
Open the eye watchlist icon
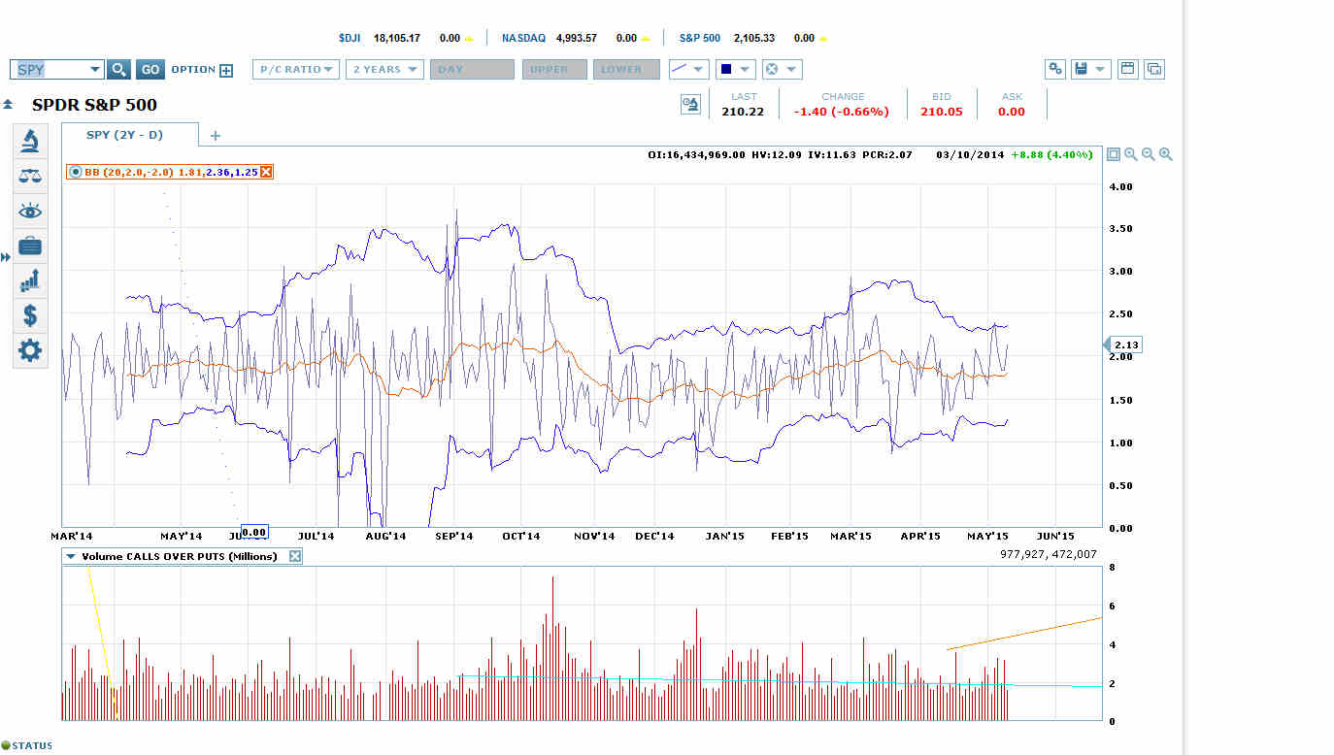coord(29,211)
